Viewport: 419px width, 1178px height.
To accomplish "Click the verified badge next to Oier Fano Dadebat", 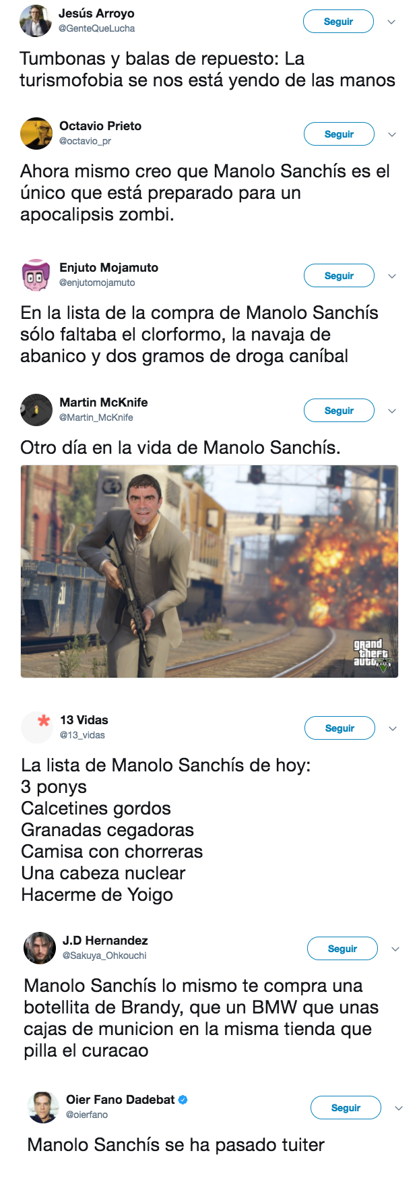I will (x=183, y=1100).
